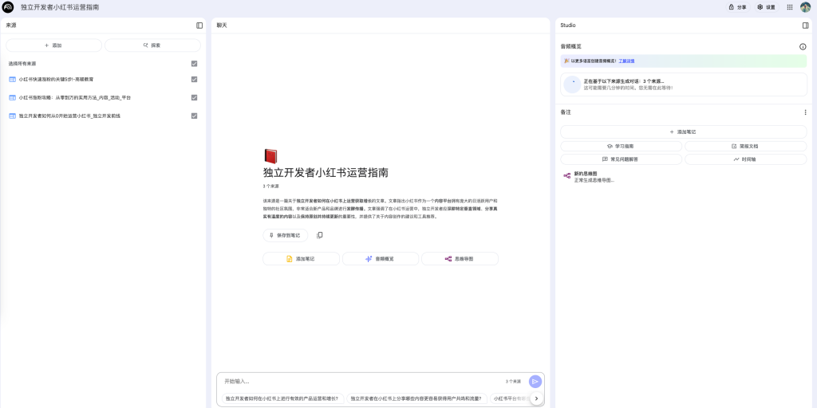Open the account avatar menu
Viewport: 817px width, 408px height.
click(x=806, y=7)
